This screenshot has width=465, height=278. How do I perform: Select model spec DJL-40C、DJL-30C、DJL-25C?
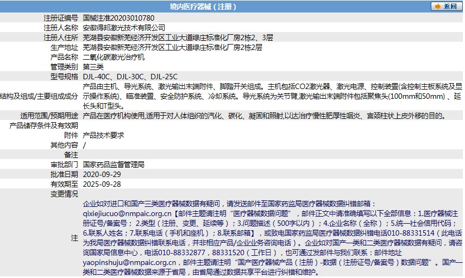(130, 77)
